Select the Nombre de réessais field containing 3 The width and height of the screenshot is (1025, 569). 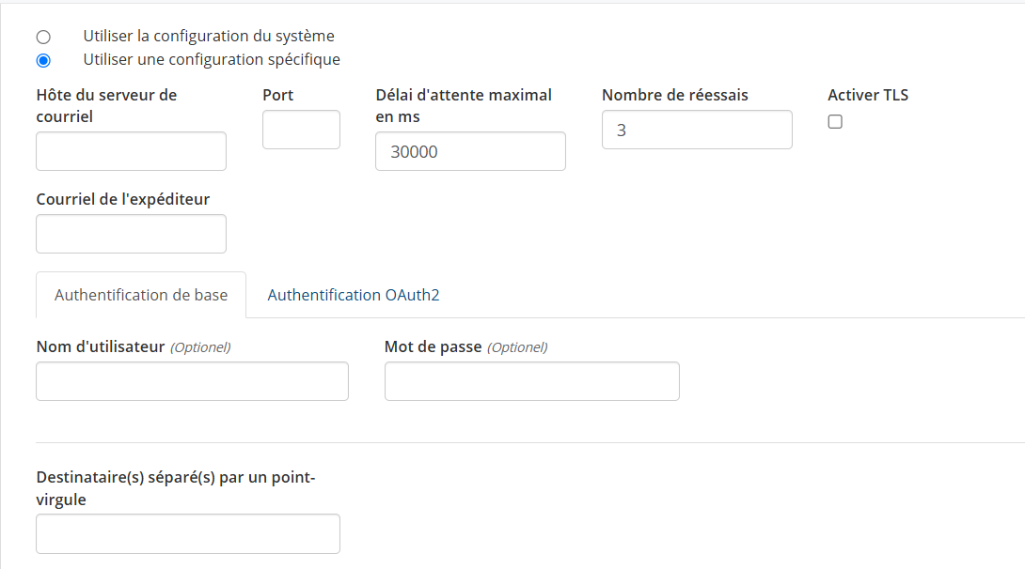click(697, 130)
